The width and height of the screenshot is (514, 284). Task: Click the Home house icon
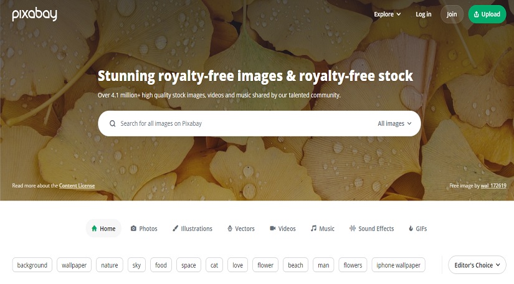(x=94, y=229)
